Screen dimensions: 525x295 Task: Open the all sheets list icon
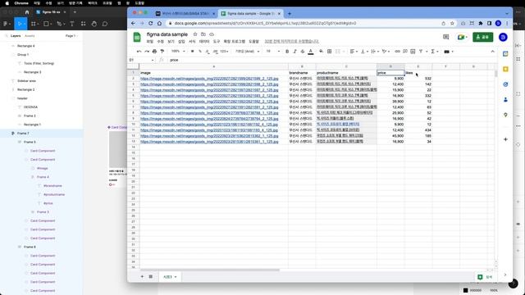pyautogui.click(x=151, y=277)
